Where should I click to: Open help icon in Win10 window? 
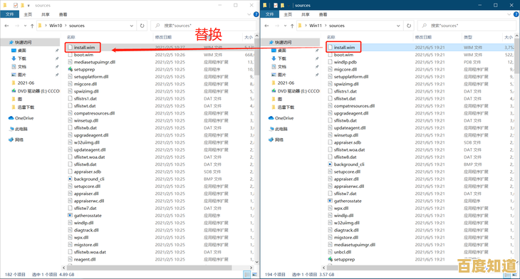pyautogui.click(x=256, y=14)
